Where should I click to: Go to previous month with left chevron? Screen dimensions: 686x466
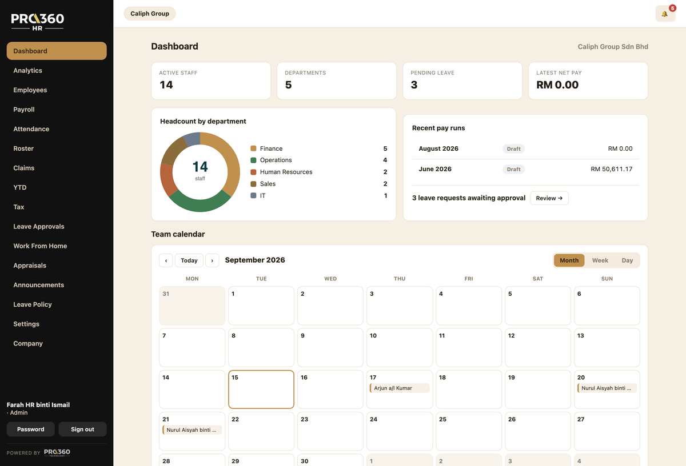[166, 260]
